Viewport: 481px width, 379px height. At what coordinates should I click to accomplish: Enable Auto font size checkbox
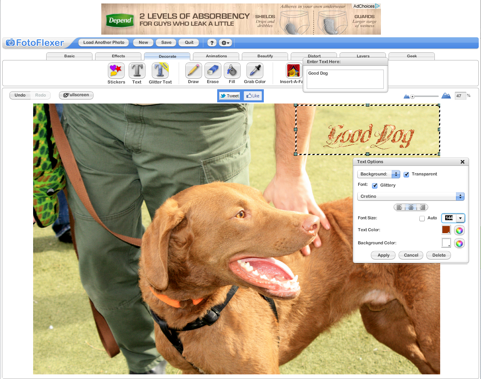pyautogui.click(x=422, y=218)
